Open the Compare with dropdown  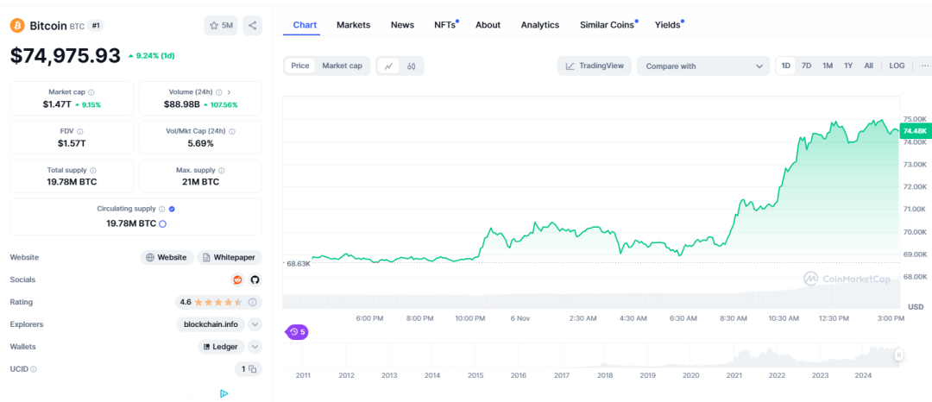pyautogui.click(x=703, y=66)
